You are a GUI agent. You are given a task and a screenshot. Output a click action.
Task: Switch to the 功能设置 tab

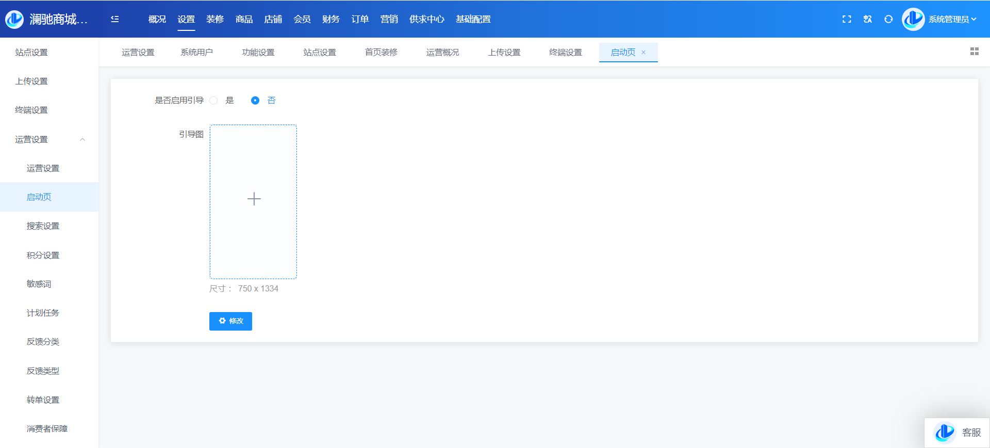[x=258, y=53]
